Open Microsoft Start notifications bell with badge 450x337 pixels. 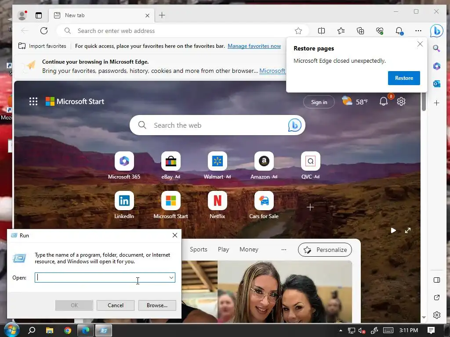384,101
